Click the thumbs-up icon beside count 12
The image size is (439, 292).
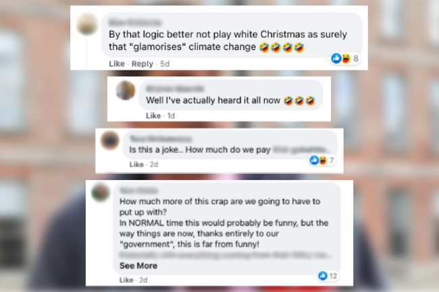[323, 276]
